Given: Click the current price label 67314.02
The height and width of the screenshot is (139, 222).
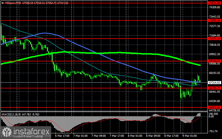Looking at the screenshot, I should (215, 82).
